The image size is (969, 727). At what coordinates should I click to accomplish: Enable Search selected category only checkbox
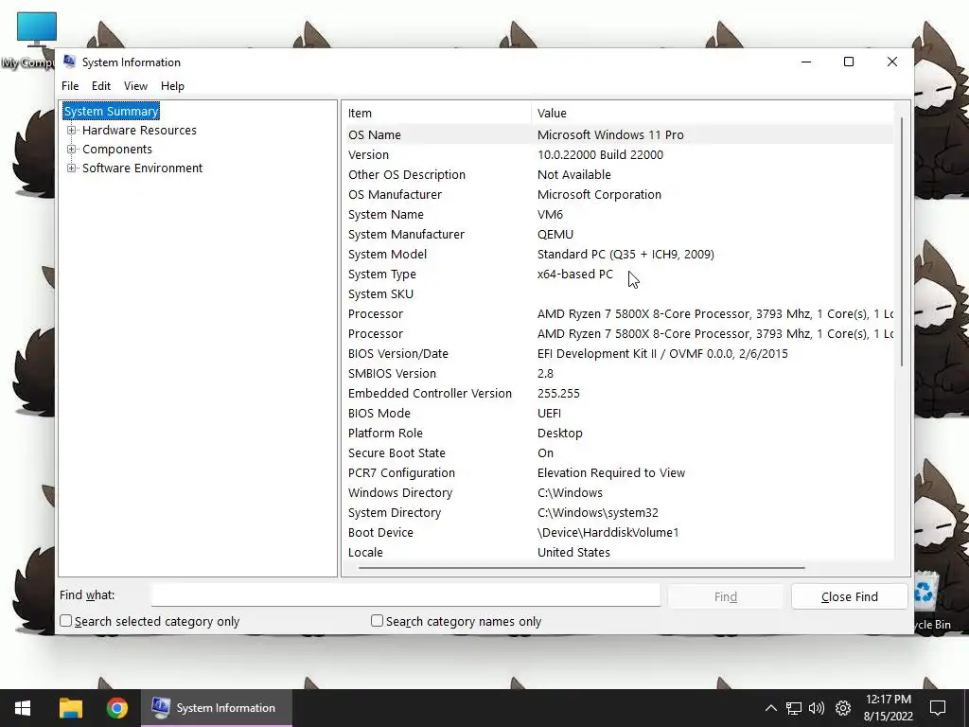pyautogui.click(x=66, y=621)
